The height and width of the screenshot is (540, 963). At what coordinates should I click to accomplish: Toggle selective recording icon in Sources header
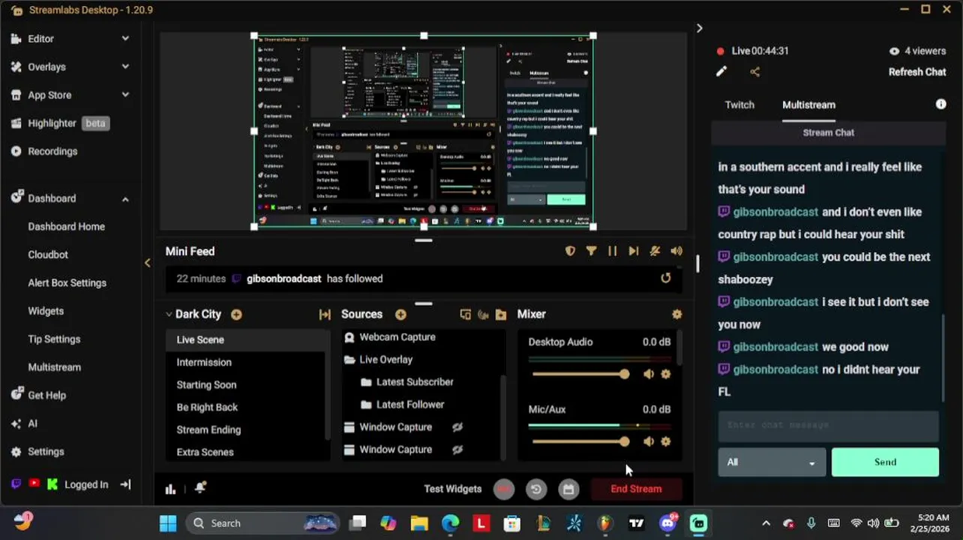483,315
